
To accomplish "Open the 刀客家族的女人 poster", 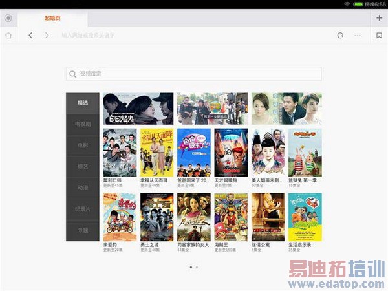I will pos(194,217).
